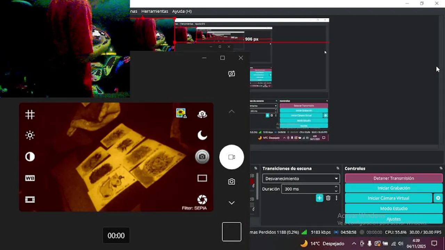Viewport: 445px width, 250px height.
Task: Click the glitchy video thumbnail at top-left
Action: (x=65, y=49)
